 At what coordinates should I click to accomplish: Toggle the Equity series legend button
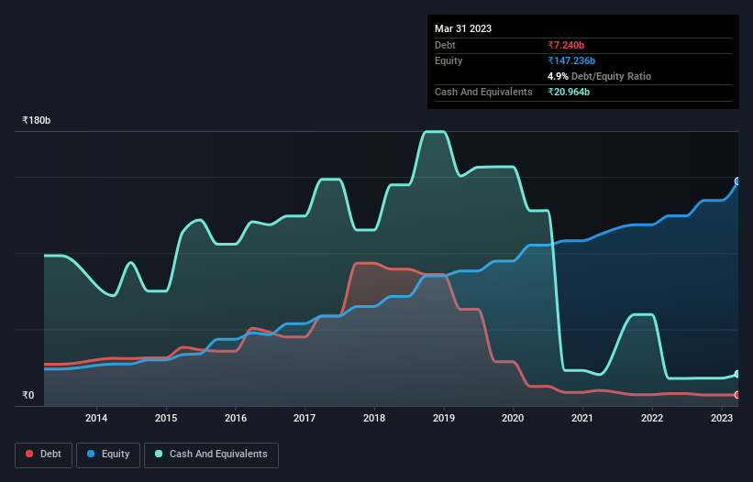(108, 455)
